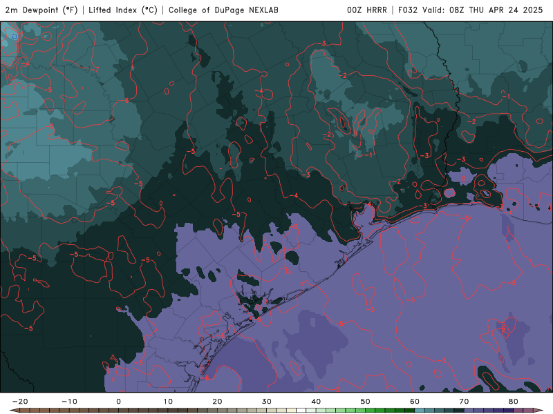553x414 pixels.
Task: Click the '00Z HRRR' model run label
Action: click(367, 10)
